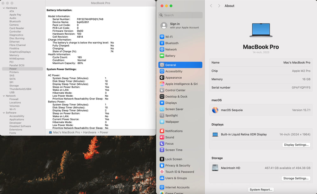Click the Macintosh HD drive icon
This screenshot has width=317, height=194.
pyautogui.click(x=215, y=168)
